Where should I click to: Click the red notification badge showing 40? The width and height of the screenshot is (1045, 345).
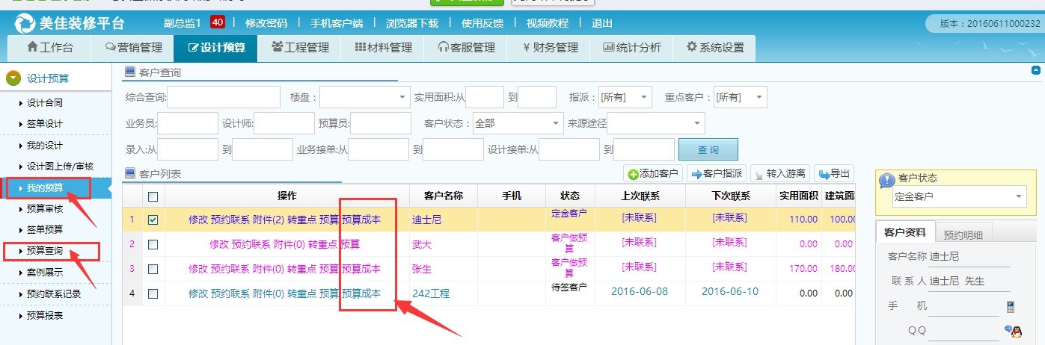[x=218, y=22]
